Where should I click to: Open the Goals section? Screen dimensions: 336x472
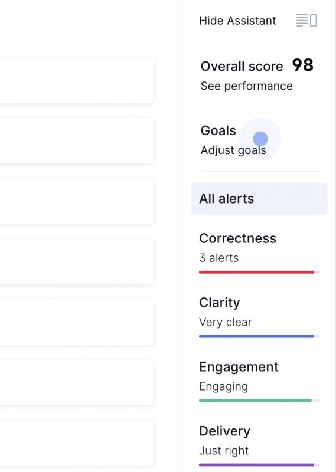(218, 130)
